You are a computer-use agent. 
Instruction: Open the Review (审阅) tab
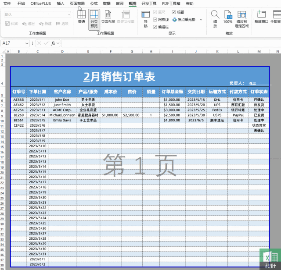pyautogui.click(x=119, y=4)
